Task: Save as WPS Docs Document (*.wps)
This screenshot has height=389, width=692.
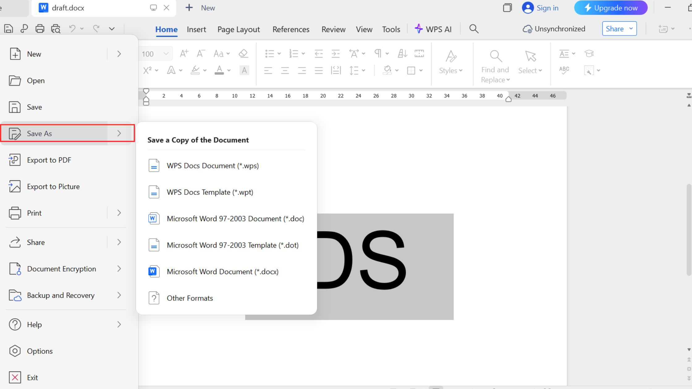Action: 226,166
